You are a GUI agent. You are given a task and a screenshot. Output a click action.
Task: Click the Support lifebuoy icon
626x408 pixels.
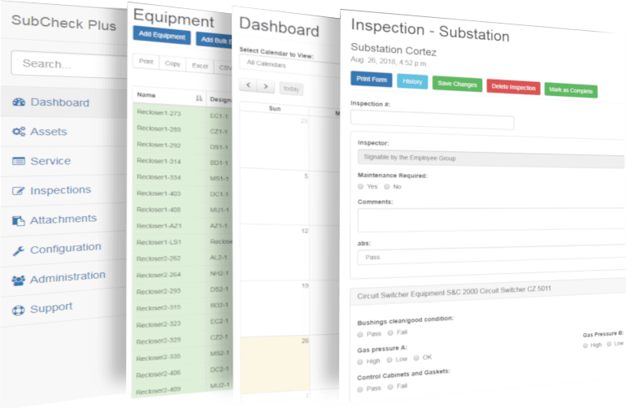pos(19,310)
